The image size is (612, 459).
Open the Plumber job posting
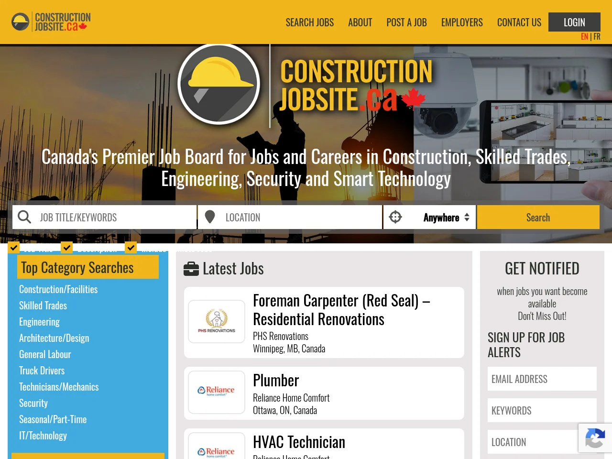pyautogui.click(x=276, y=381)
